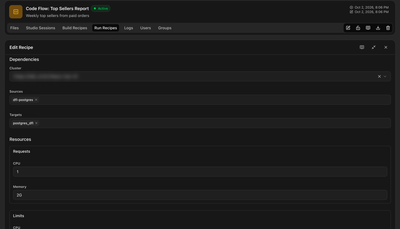Collapse the Edit Recipe panel with shrink icon
Image resolution: width=400 pixels, height=229 pixels.
click(x=374, y=47)
